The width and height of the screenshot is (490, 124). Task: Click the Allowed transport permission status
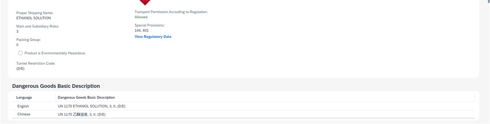pyautogui.click(x=141, y=17)
